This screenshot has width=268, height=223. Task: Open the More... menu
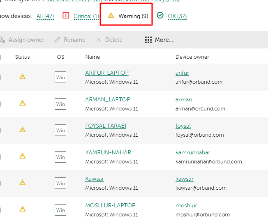(159, 40)
